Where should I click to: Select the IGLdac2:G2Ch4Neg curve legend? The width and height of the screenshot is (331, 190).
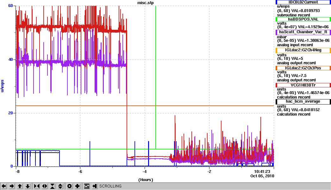click(303, 50)
